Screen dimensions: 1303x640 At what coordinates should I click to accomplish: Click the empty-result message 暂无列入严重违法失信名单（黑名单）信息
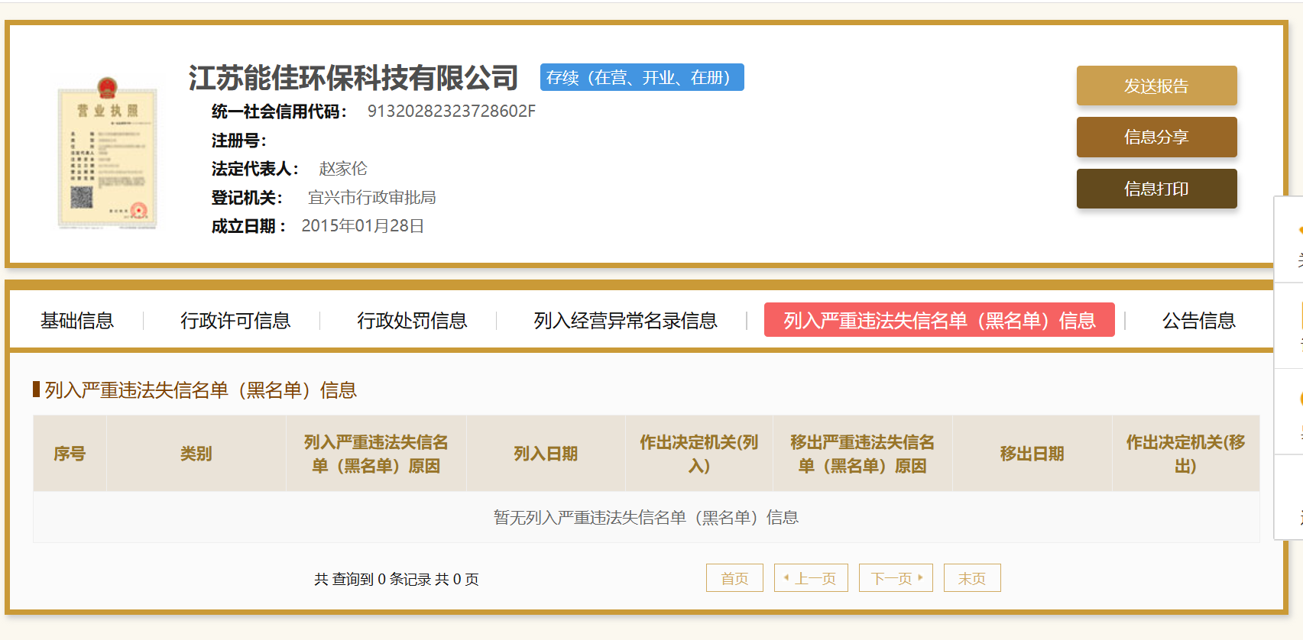click(x=646, y=518)
